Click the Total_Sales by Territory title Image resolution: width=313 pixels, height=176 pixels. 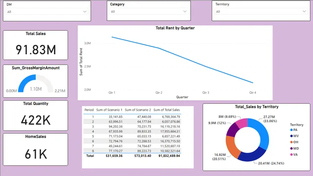(x=257, y=107)
